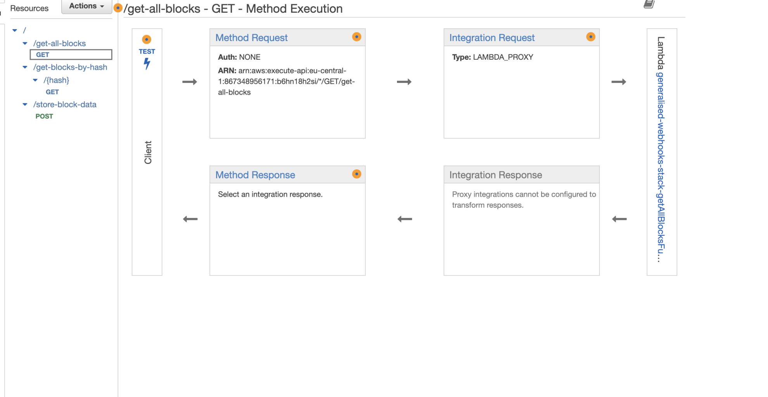Collapse the /{hash} resource node

[x=35, y=80]
